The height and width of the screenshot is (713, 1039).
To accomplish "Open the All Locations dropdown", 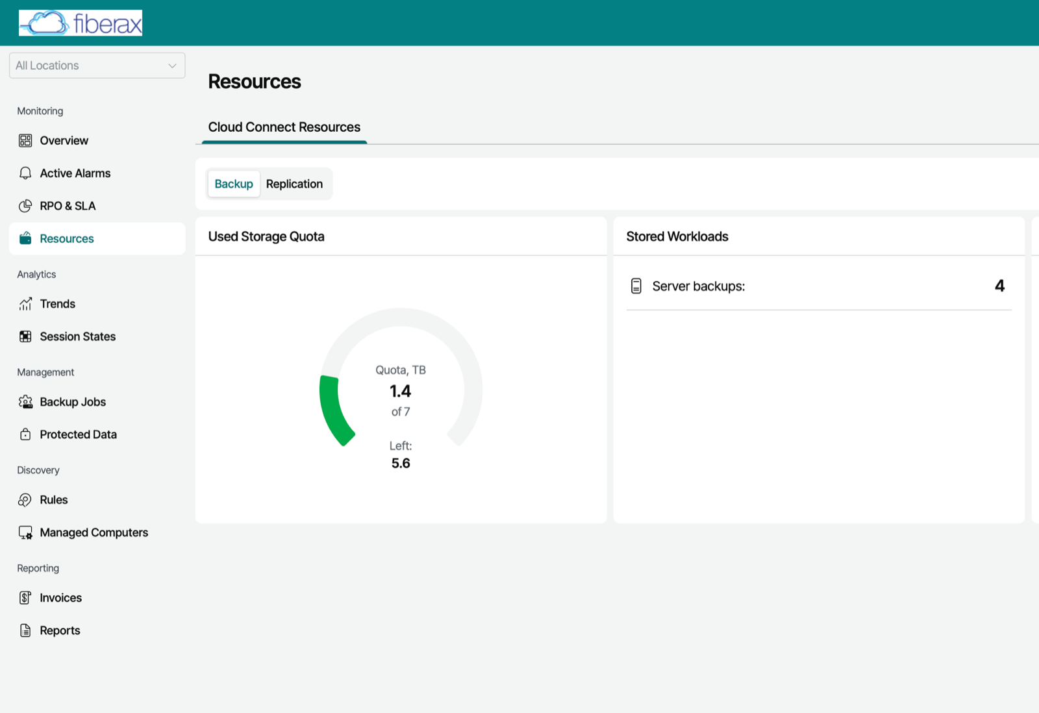I will 97,66.
